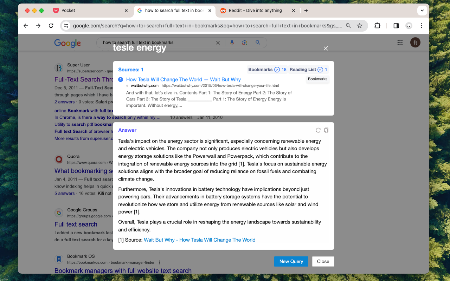Search by image with Google Lens
Image resolution: width=450 pixels, height=281 pixels.
pyautogui.click(x=245, y=43)
